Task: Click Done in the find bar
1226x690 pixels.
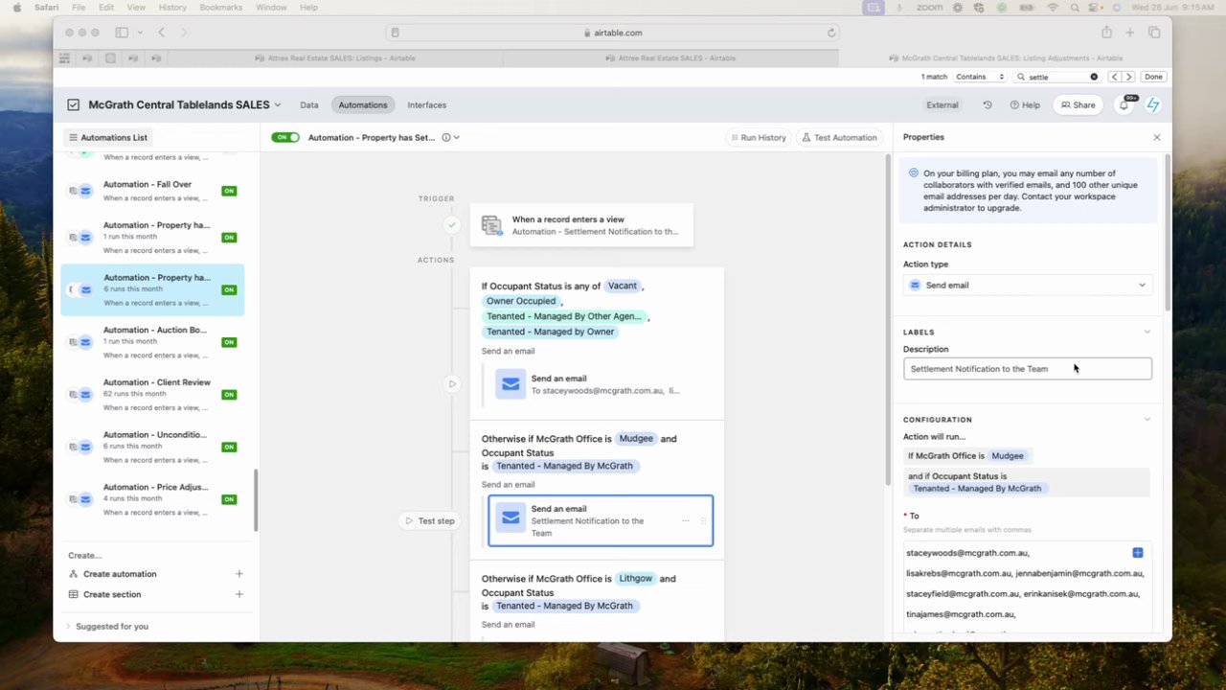Action: [x=1153, y=77]
